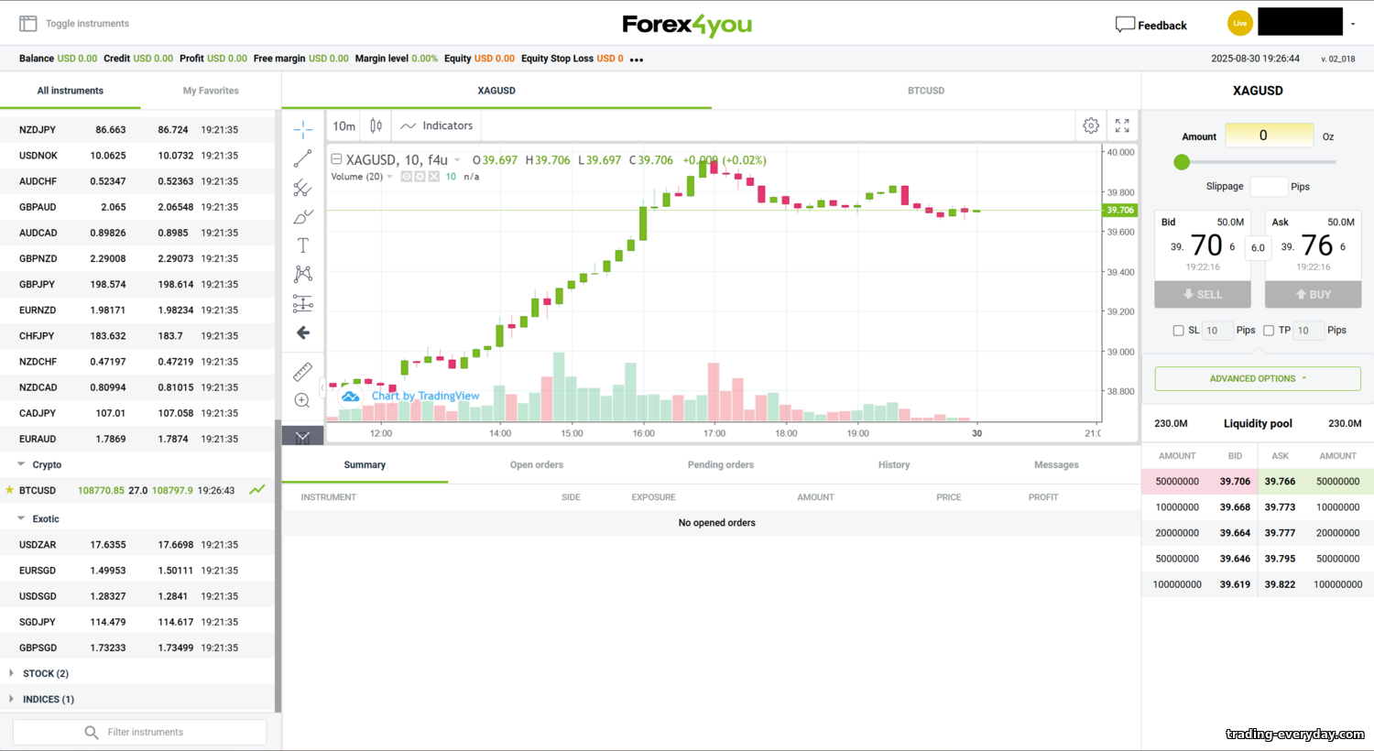Focus the Filter instruments search field
1374x751 pixels.
click(145, 732)
